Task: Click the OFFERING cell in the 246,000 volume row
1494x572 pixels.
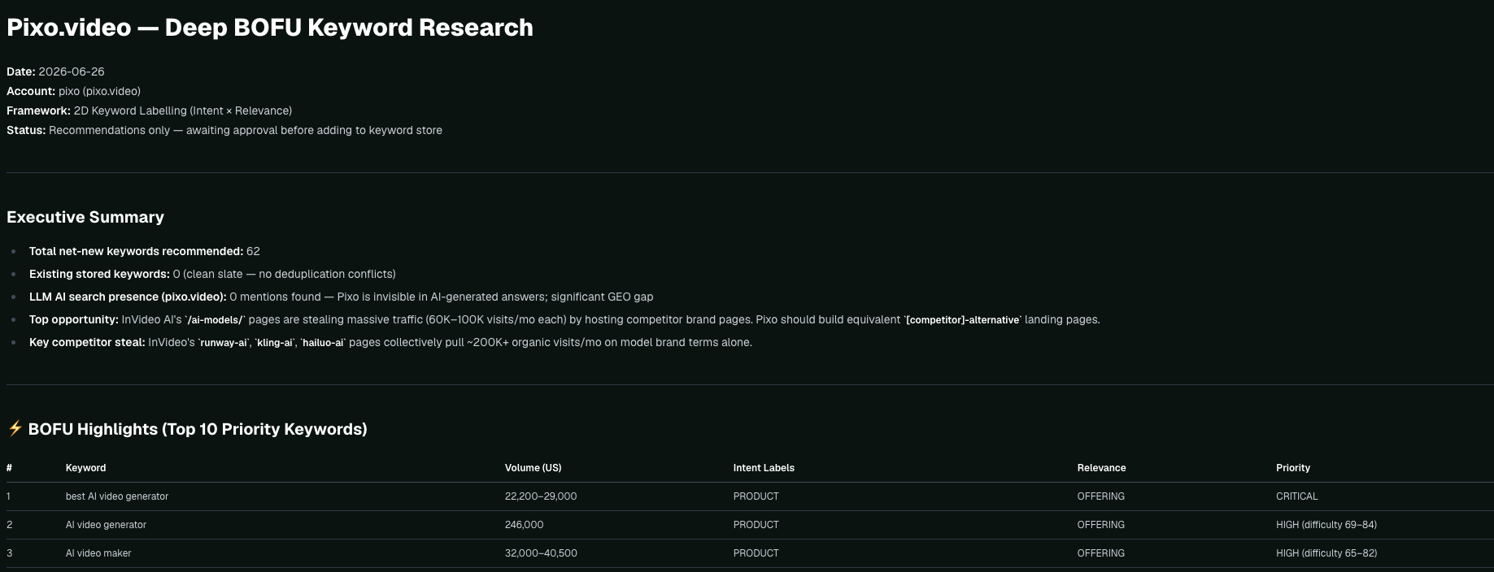Action: (x=1101, y=525)
